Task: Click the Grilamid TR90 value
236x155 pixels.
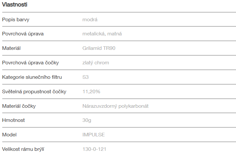Action: [99, 48]
